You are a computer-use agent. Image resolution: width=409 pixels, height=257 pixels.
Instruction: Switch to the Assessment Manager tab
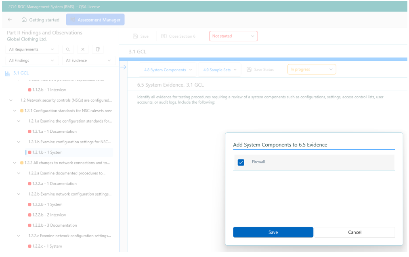click(x=95, y=20)
